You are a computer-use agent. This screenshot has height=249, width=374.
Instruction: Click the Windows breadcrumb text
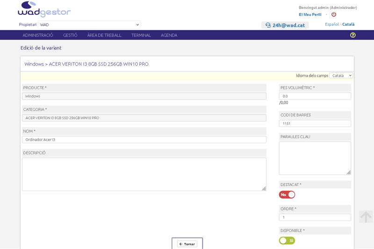(x=34, y=64)
